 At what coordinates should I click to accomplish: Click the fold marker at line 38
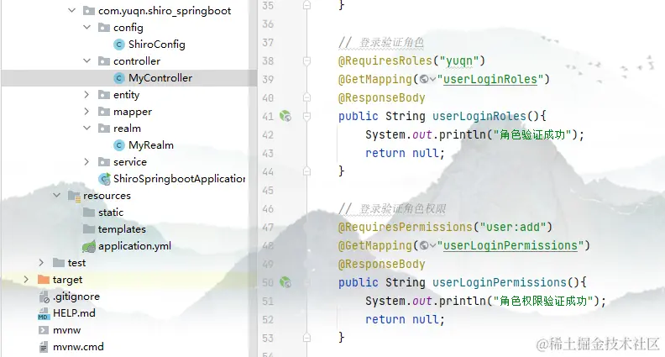(x=306, y=61)
